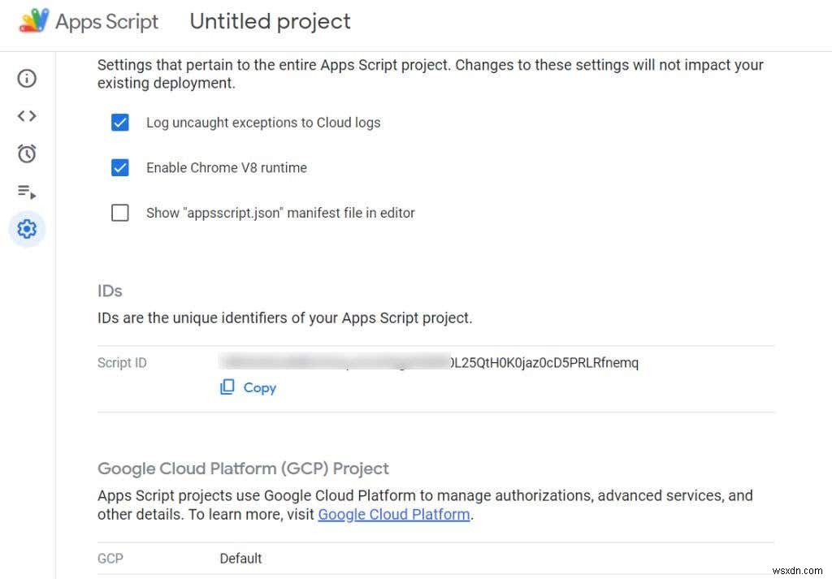The height and width of the screenshot is (579, 832).
Task: Uncheck Log uncaught exceptions to Cloud logs
Action: [x=120, y=123]
